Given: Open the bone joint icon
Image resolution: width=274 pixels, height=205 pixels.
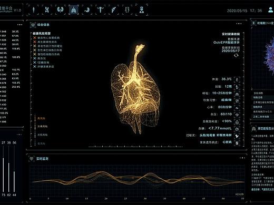Looking at the screenshot, I should tap(114, 9).
